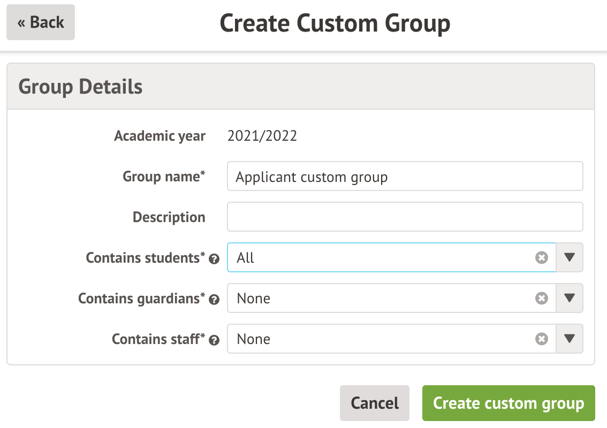Click the Group Details section heading

[80, 87]
